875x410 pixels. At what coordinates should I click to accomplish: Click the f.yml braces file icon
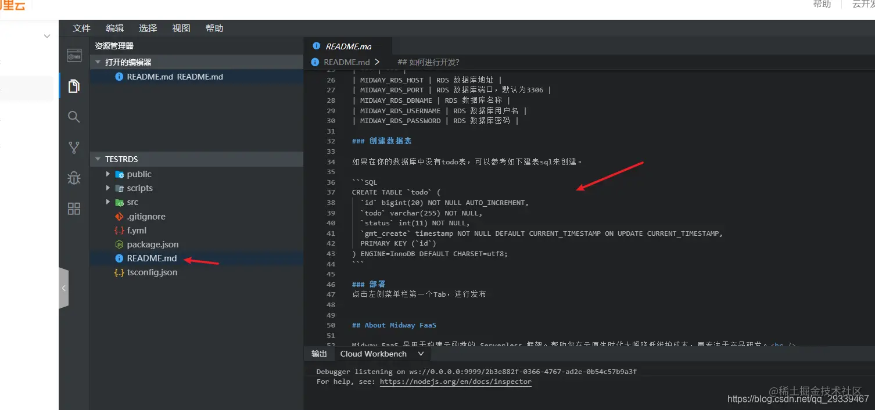tap(119, 231)
